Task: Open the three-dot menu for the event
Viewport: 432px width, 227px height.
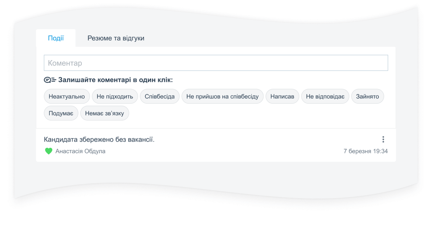Action: [383, 139]
